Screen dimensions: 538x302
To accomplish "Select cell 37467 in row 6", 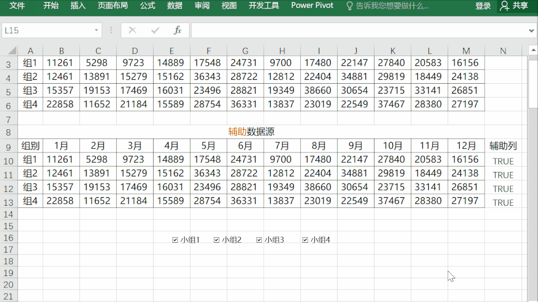I will tap(392, 104).
